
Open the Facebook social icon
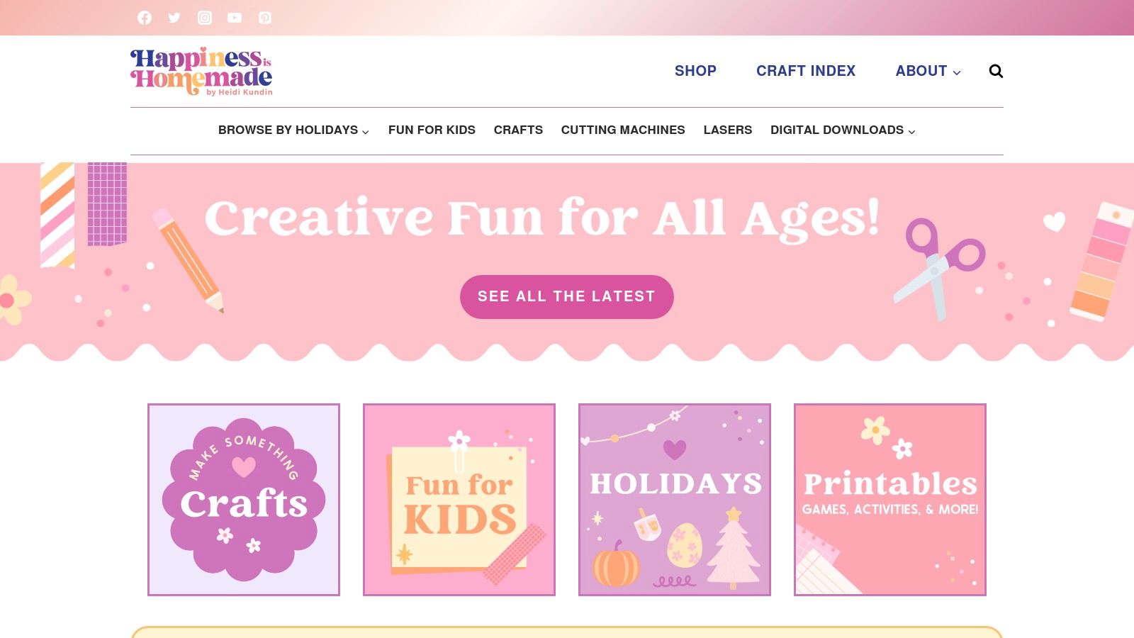pyautogui.click(x=145, y=18)
